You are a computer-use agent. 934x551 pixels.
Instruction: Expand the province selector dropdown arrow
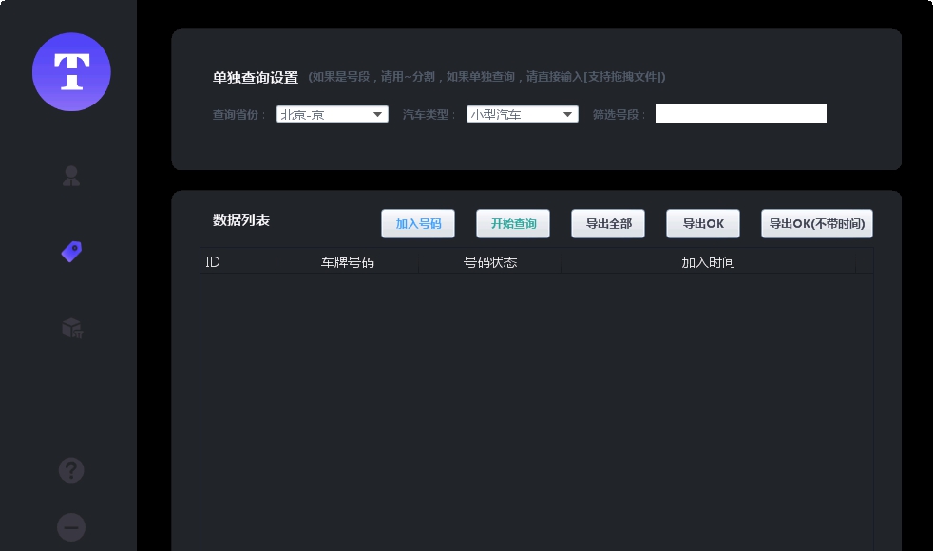(377, 114)
